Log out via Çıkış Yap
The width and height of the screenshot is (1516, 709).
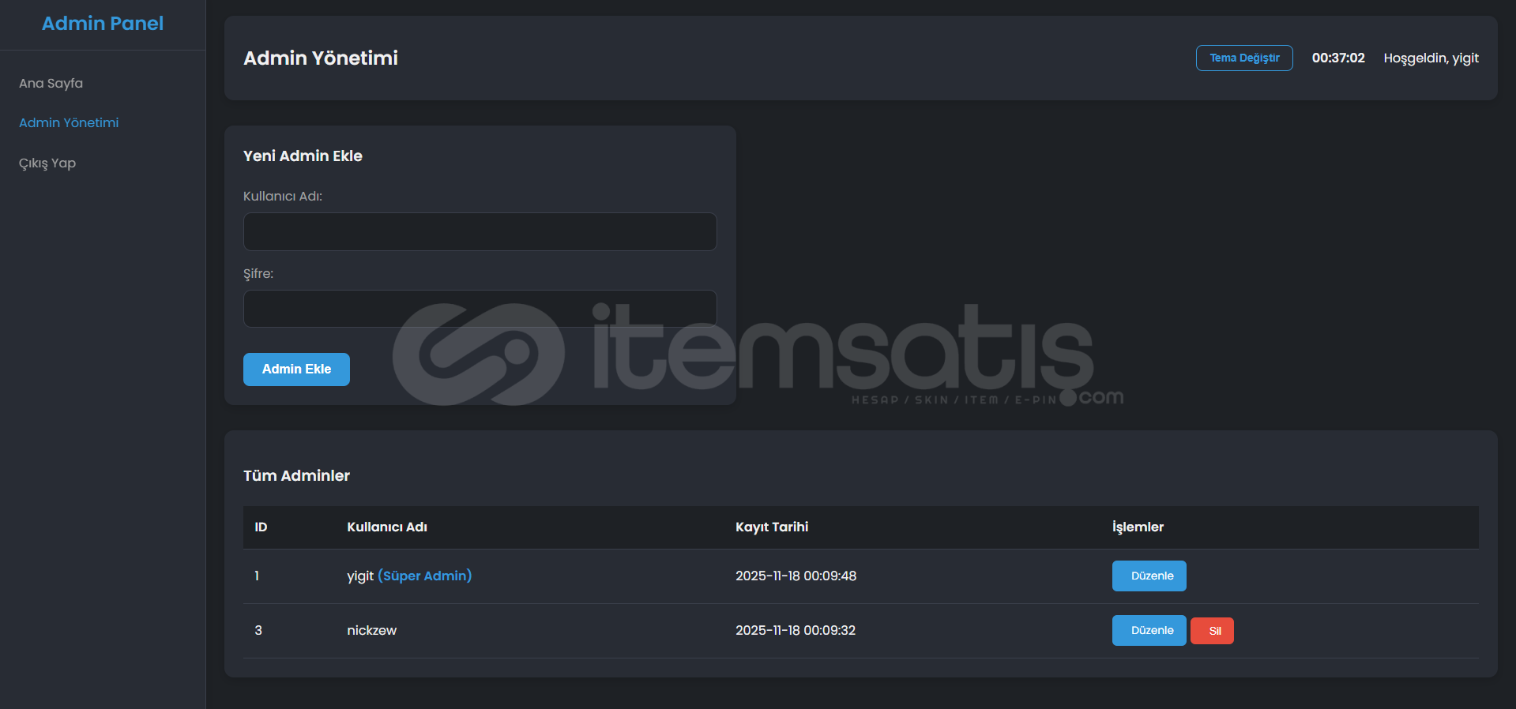pos(47,163)
